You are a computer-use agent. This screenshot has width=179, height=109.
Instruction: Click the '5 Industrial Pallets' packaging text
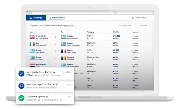tap(93, 57)
